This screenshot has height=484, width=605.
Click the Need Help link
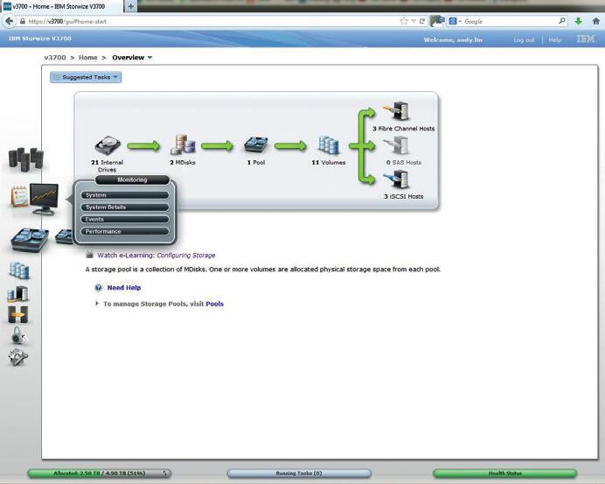124,287
